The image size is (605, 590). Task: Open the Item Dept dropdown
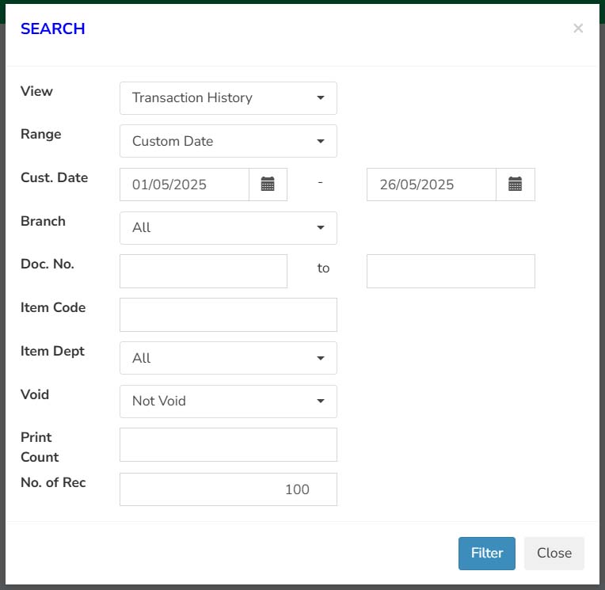[228, 358]
